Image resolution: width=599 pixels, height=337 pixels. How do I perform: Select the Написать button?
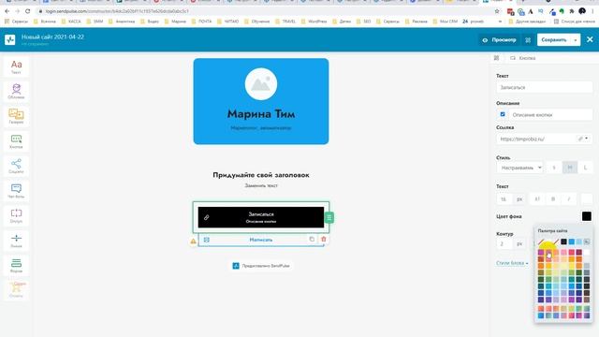(261, 240)
